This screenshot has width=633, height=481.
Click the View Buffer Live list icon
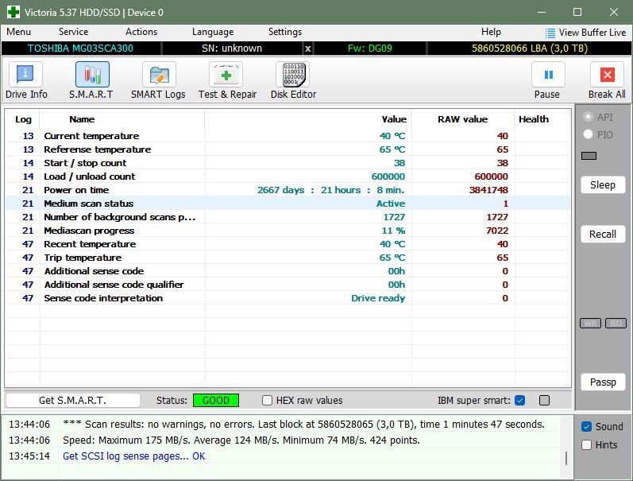click(550, 33)
